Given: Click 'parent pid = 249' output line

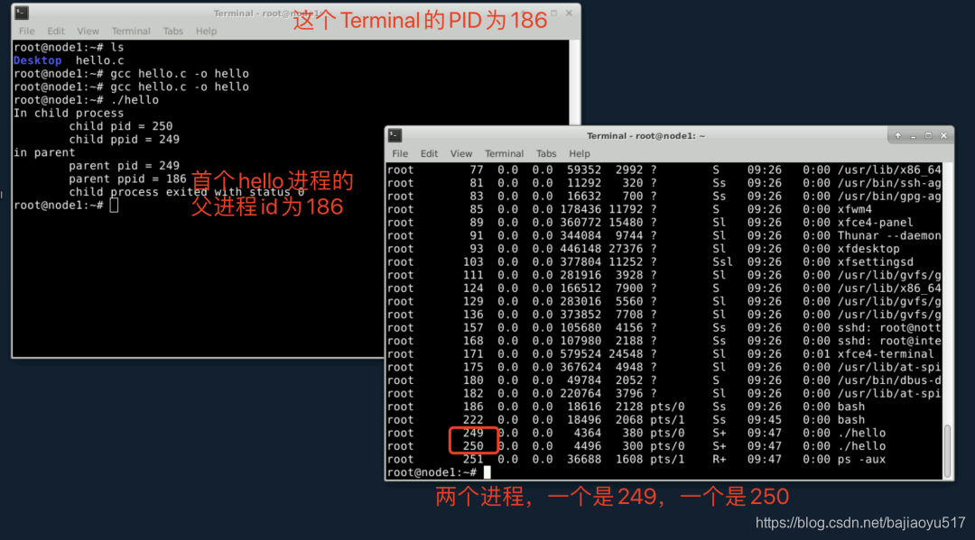Looking at the screenshot, I should [x=125, y=166].
